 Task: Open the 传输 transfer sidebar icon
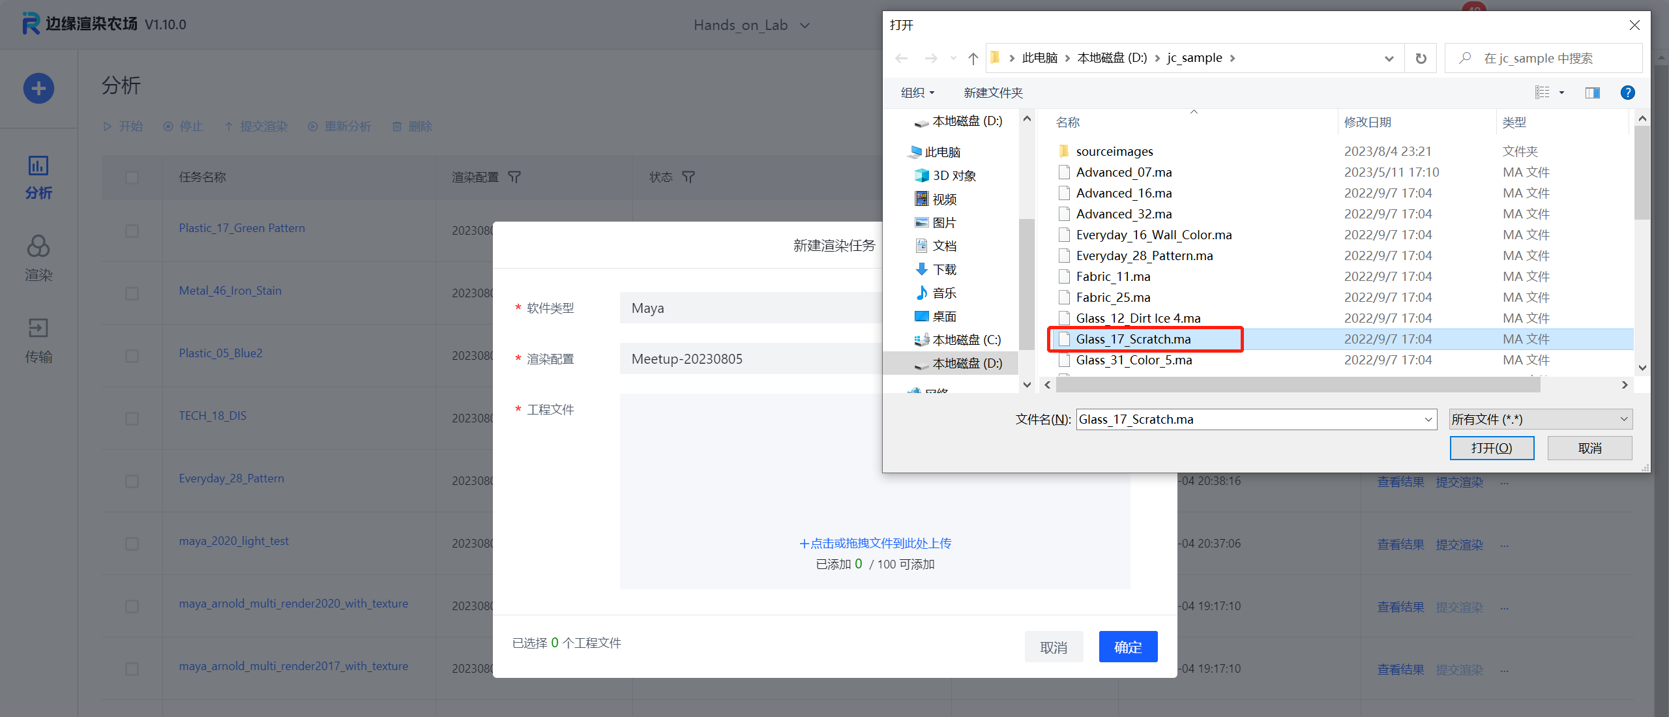click(38, 340)
